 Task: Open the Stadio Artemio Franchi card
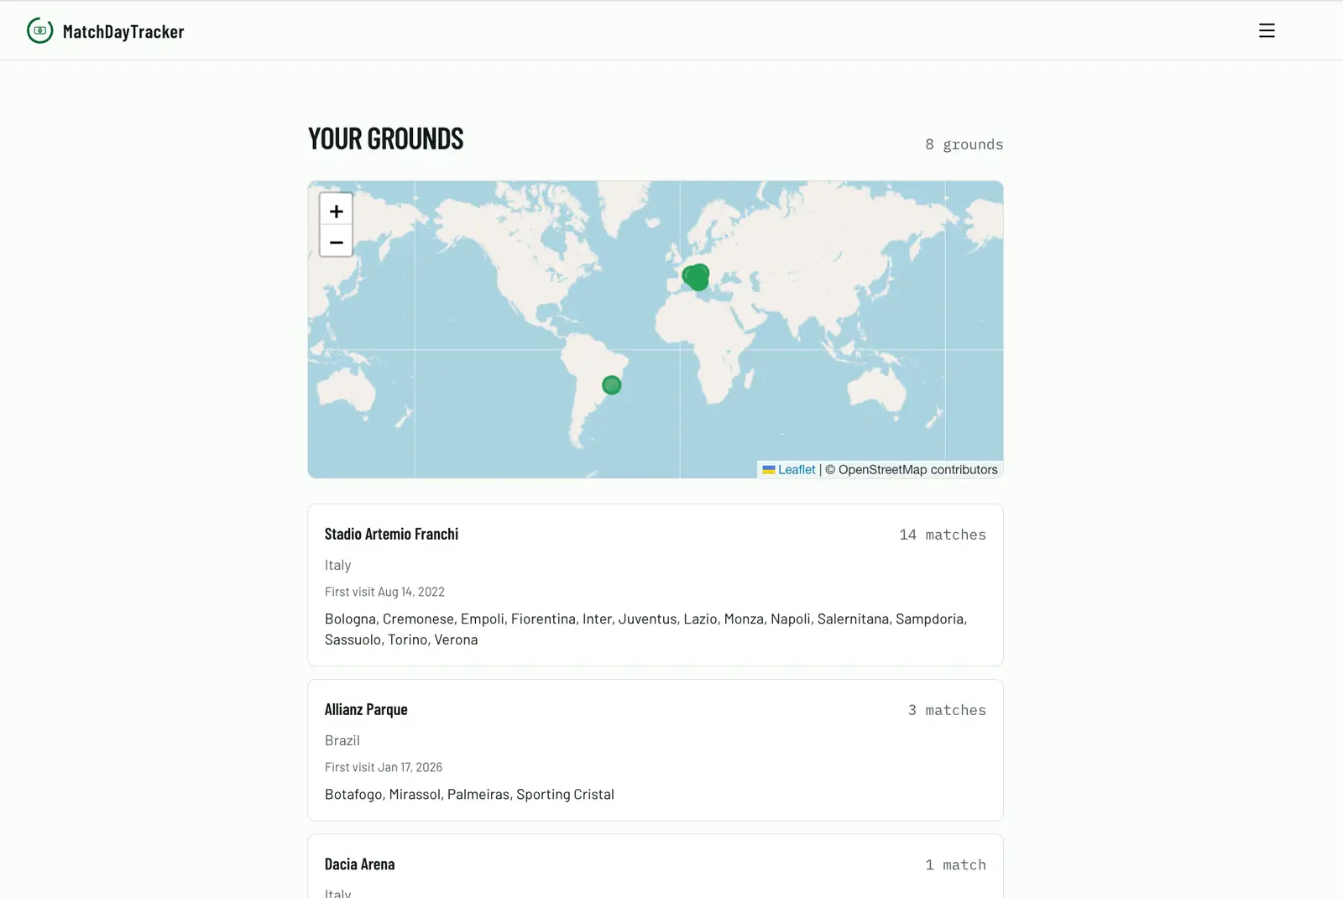656,585
